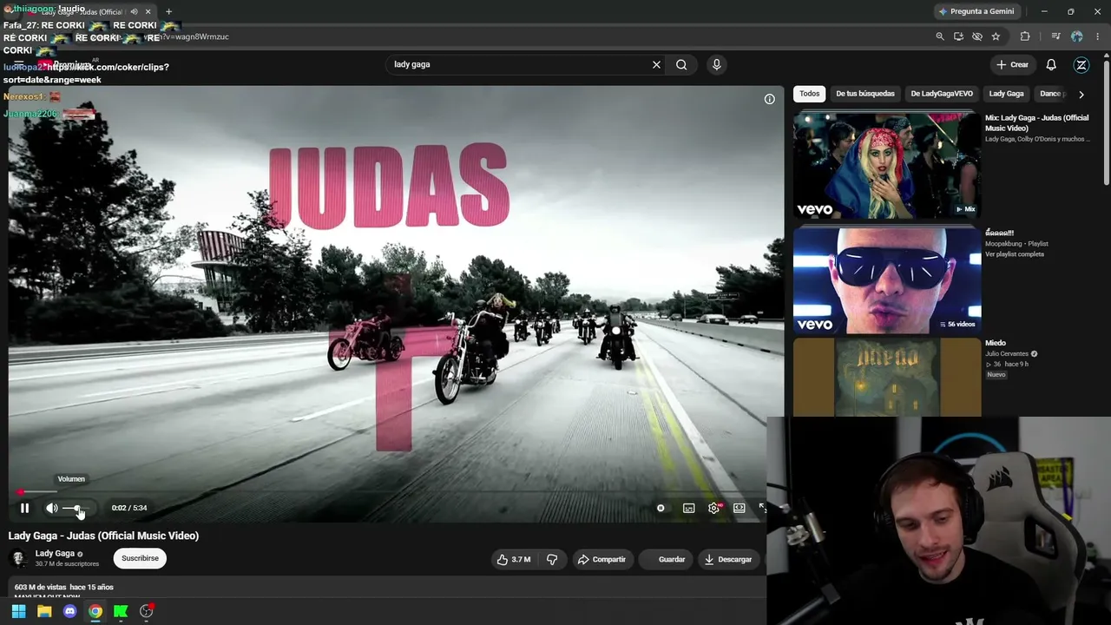Close the Lady Gaga - Judas tab
The width and height of the screenshot is (1111, 625).
(148, 11)
